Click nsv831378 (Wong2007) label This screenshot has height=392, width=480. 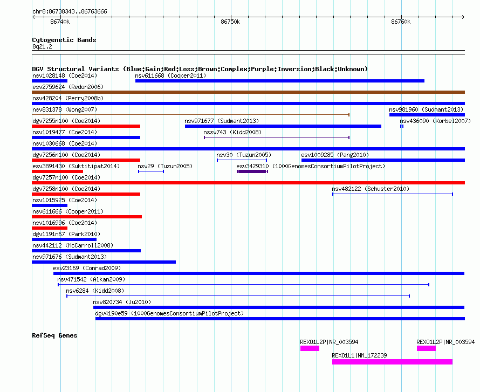click(x=65, y=109)
